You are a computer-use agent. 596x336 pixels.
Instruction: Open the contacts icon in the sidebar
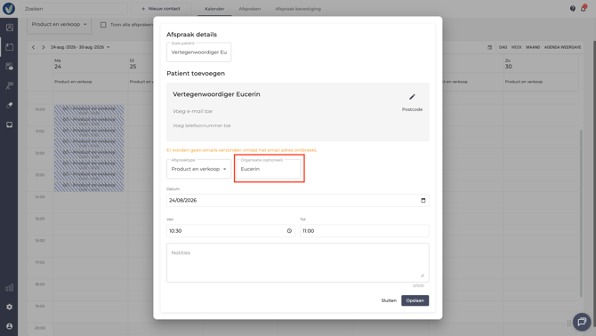coord(10,28)
